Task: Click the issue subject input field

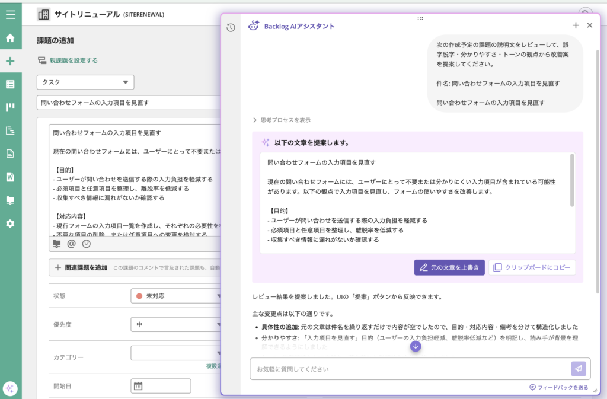Action: [x=129, y=103]
